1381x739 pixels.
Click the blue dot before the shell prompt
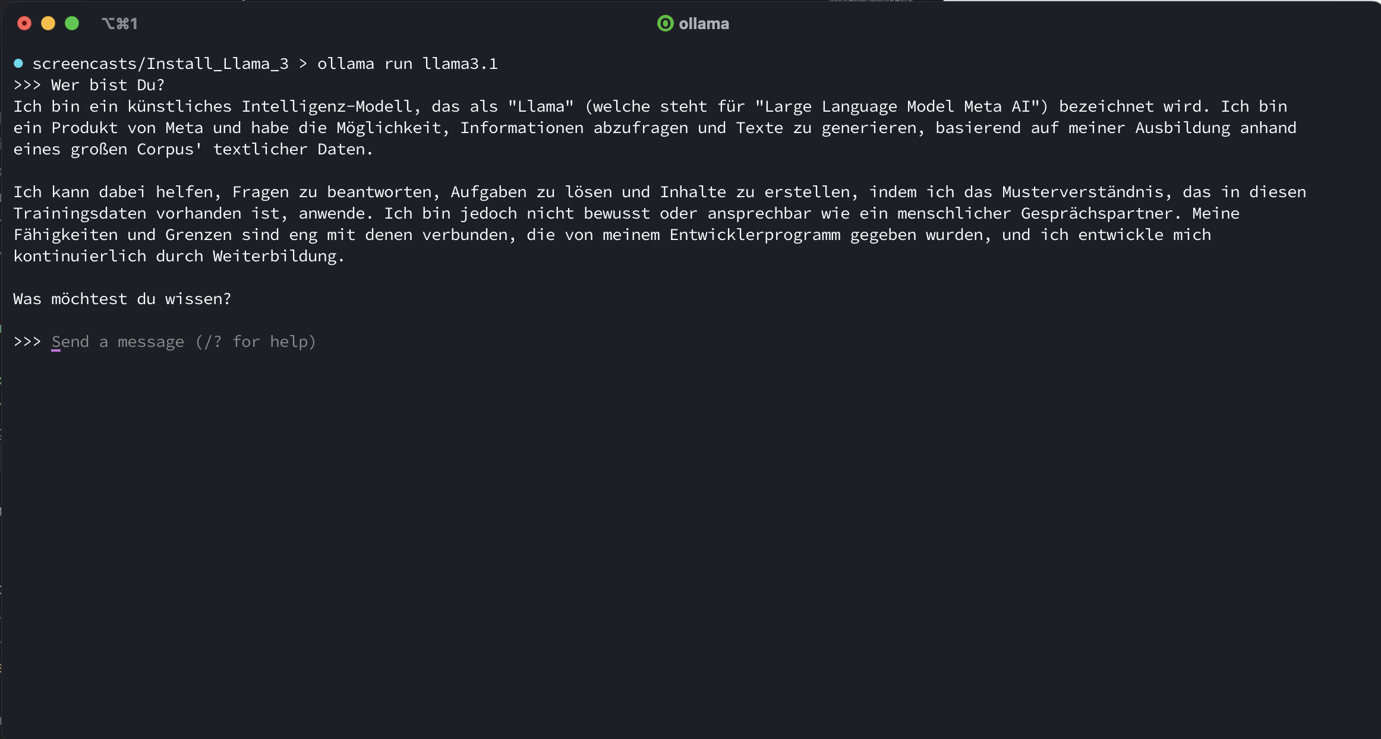pos(18,63)
